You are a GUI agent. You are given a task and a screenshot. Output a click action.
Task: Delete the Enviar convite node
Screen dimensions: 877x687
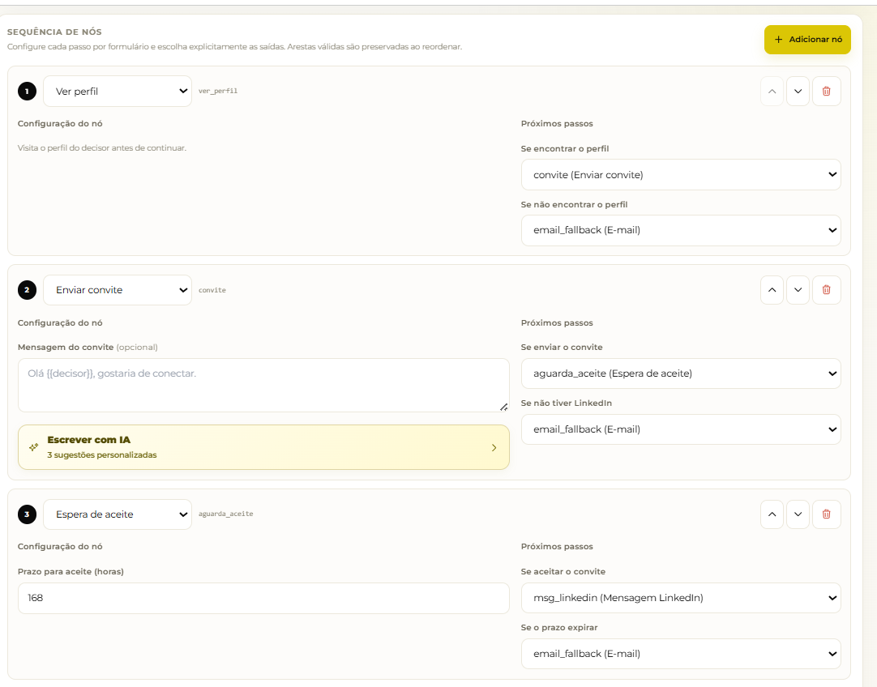pos(826,290)
